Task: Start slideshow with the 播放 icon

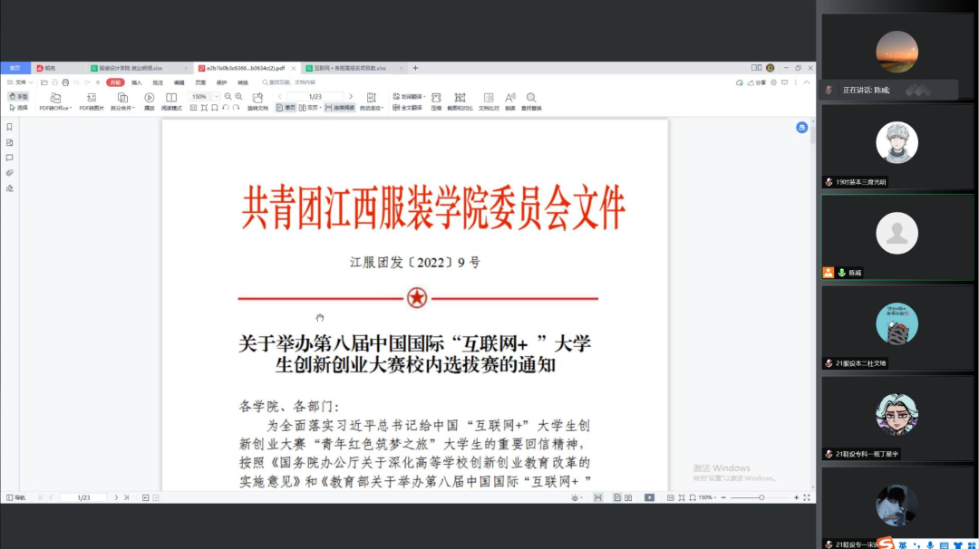Action: pos(150,98)
